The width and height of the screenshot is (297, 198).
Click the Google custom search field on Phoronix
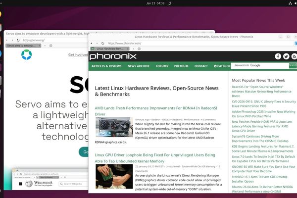(260, 65)
